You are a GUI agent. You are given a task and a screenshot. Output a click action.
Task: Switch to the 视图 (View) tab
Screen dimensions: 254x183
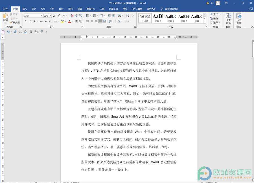click(x=80, y=9)
